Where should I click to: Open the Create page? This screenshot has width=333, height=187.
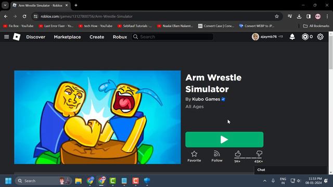[97, 37]
